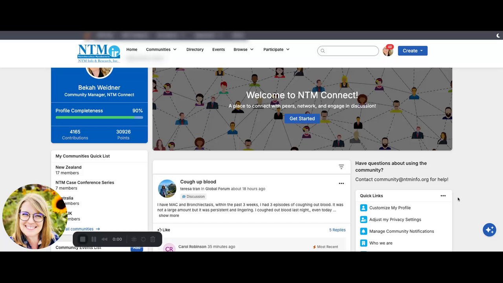Pause the screen recording
Viewport: 503px width, 283px height.
coord(94,239)
